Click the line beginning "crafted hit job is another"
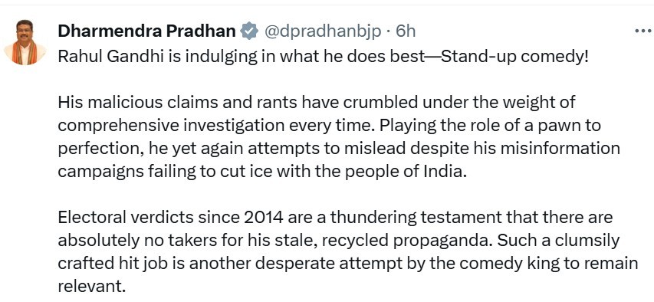This screenshot has height=302, width=654. pos(348,264)
